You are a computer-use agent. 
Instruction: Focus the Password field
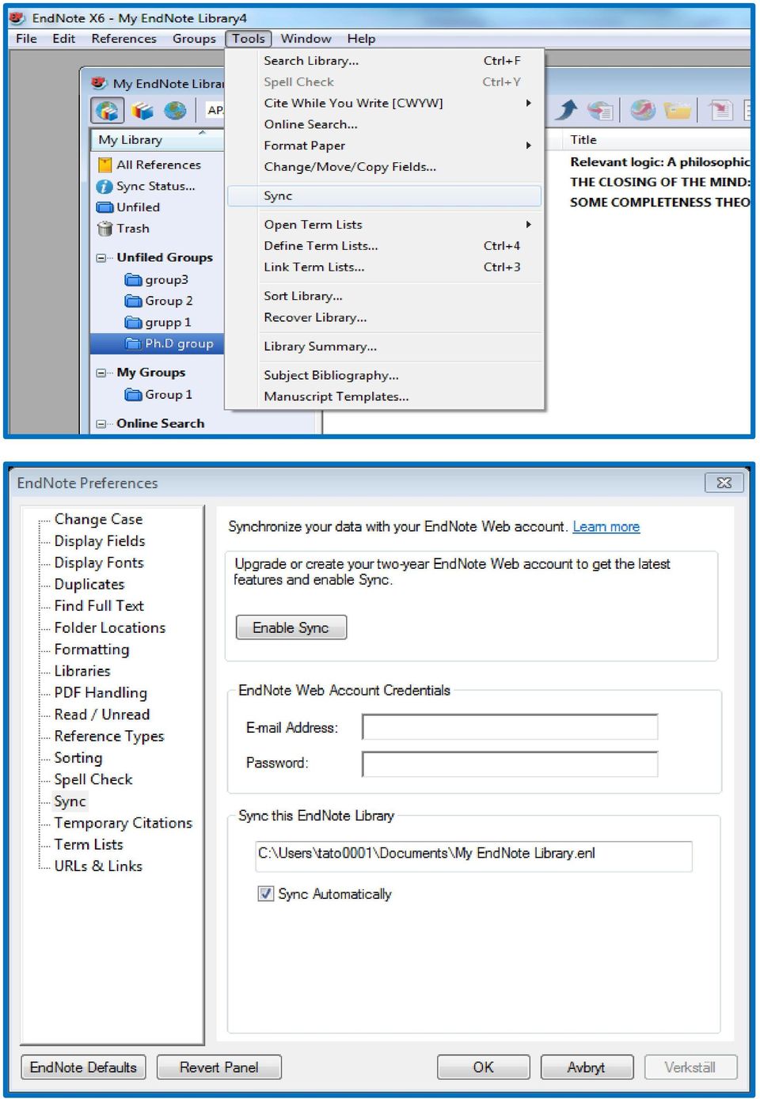tap(510, 764)
